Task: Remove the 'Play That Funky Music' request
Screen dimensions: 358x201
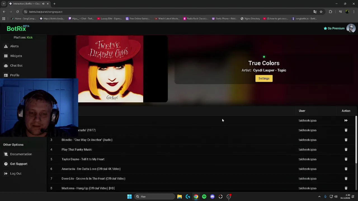Action: pos(346,150)
